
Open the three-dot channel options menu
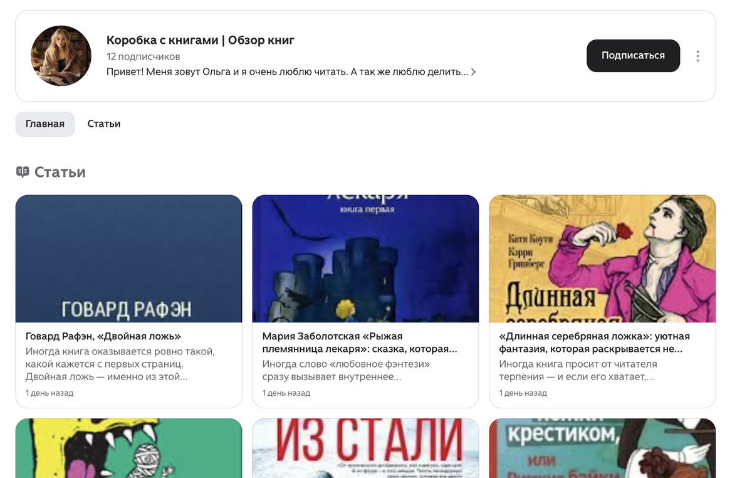[697, 56]
